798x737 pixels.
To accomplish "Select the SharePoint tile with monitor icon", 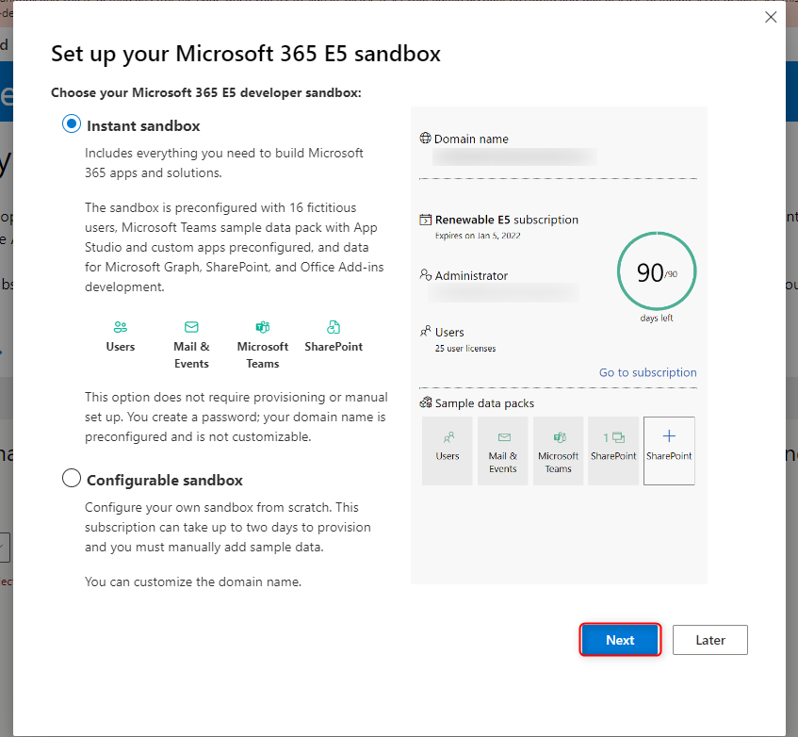I will tap(613, 450).
